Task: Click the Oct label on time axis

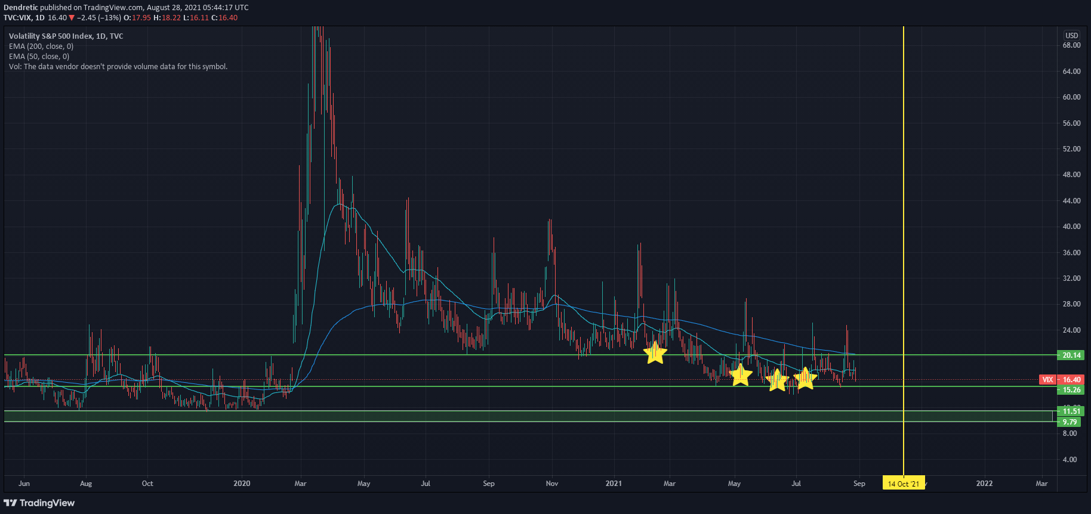Action: (147, 483)
